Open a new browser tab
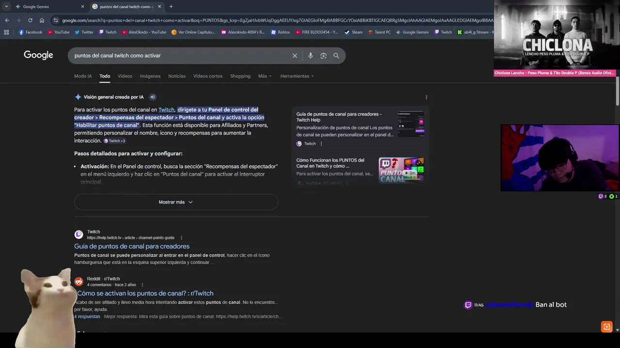The height and width of the screenshot is (348, 620). (x=171, y=7)
